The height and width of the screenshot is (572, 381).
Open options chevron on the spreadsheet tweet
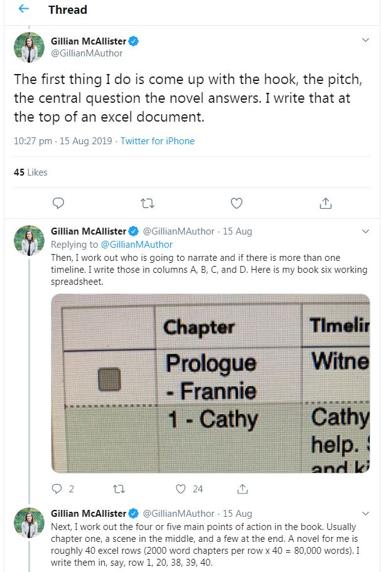[366, 231]
